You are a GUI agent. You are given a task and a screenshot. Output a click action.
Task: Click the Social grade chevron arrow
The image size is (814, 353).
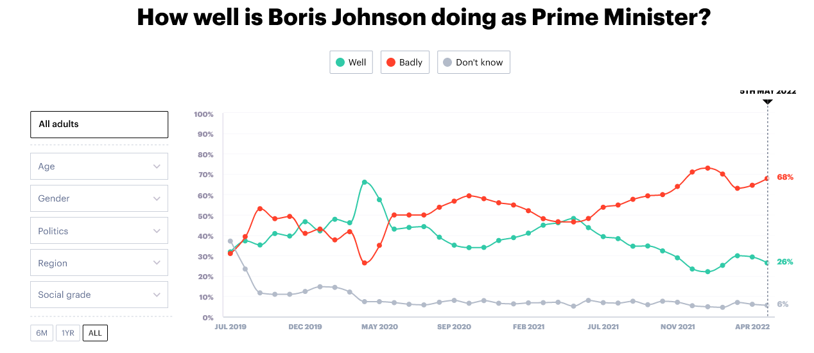[157, 295]
